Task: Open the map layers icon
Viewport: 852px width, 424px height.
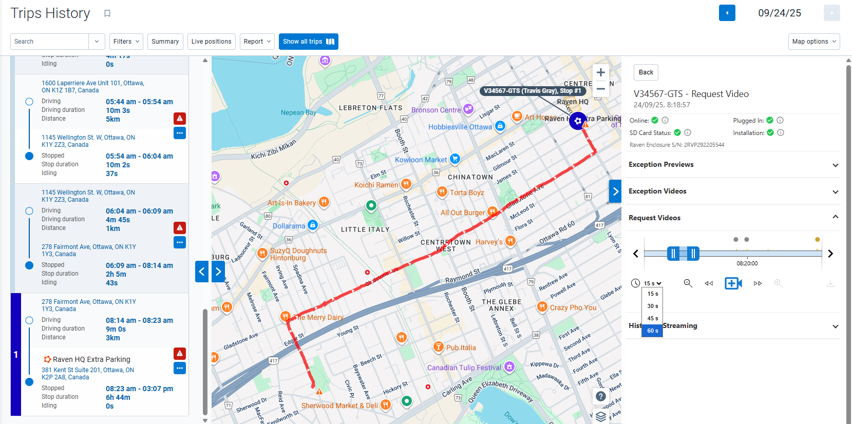Action: pyautogui.click(x=601, y=417)
